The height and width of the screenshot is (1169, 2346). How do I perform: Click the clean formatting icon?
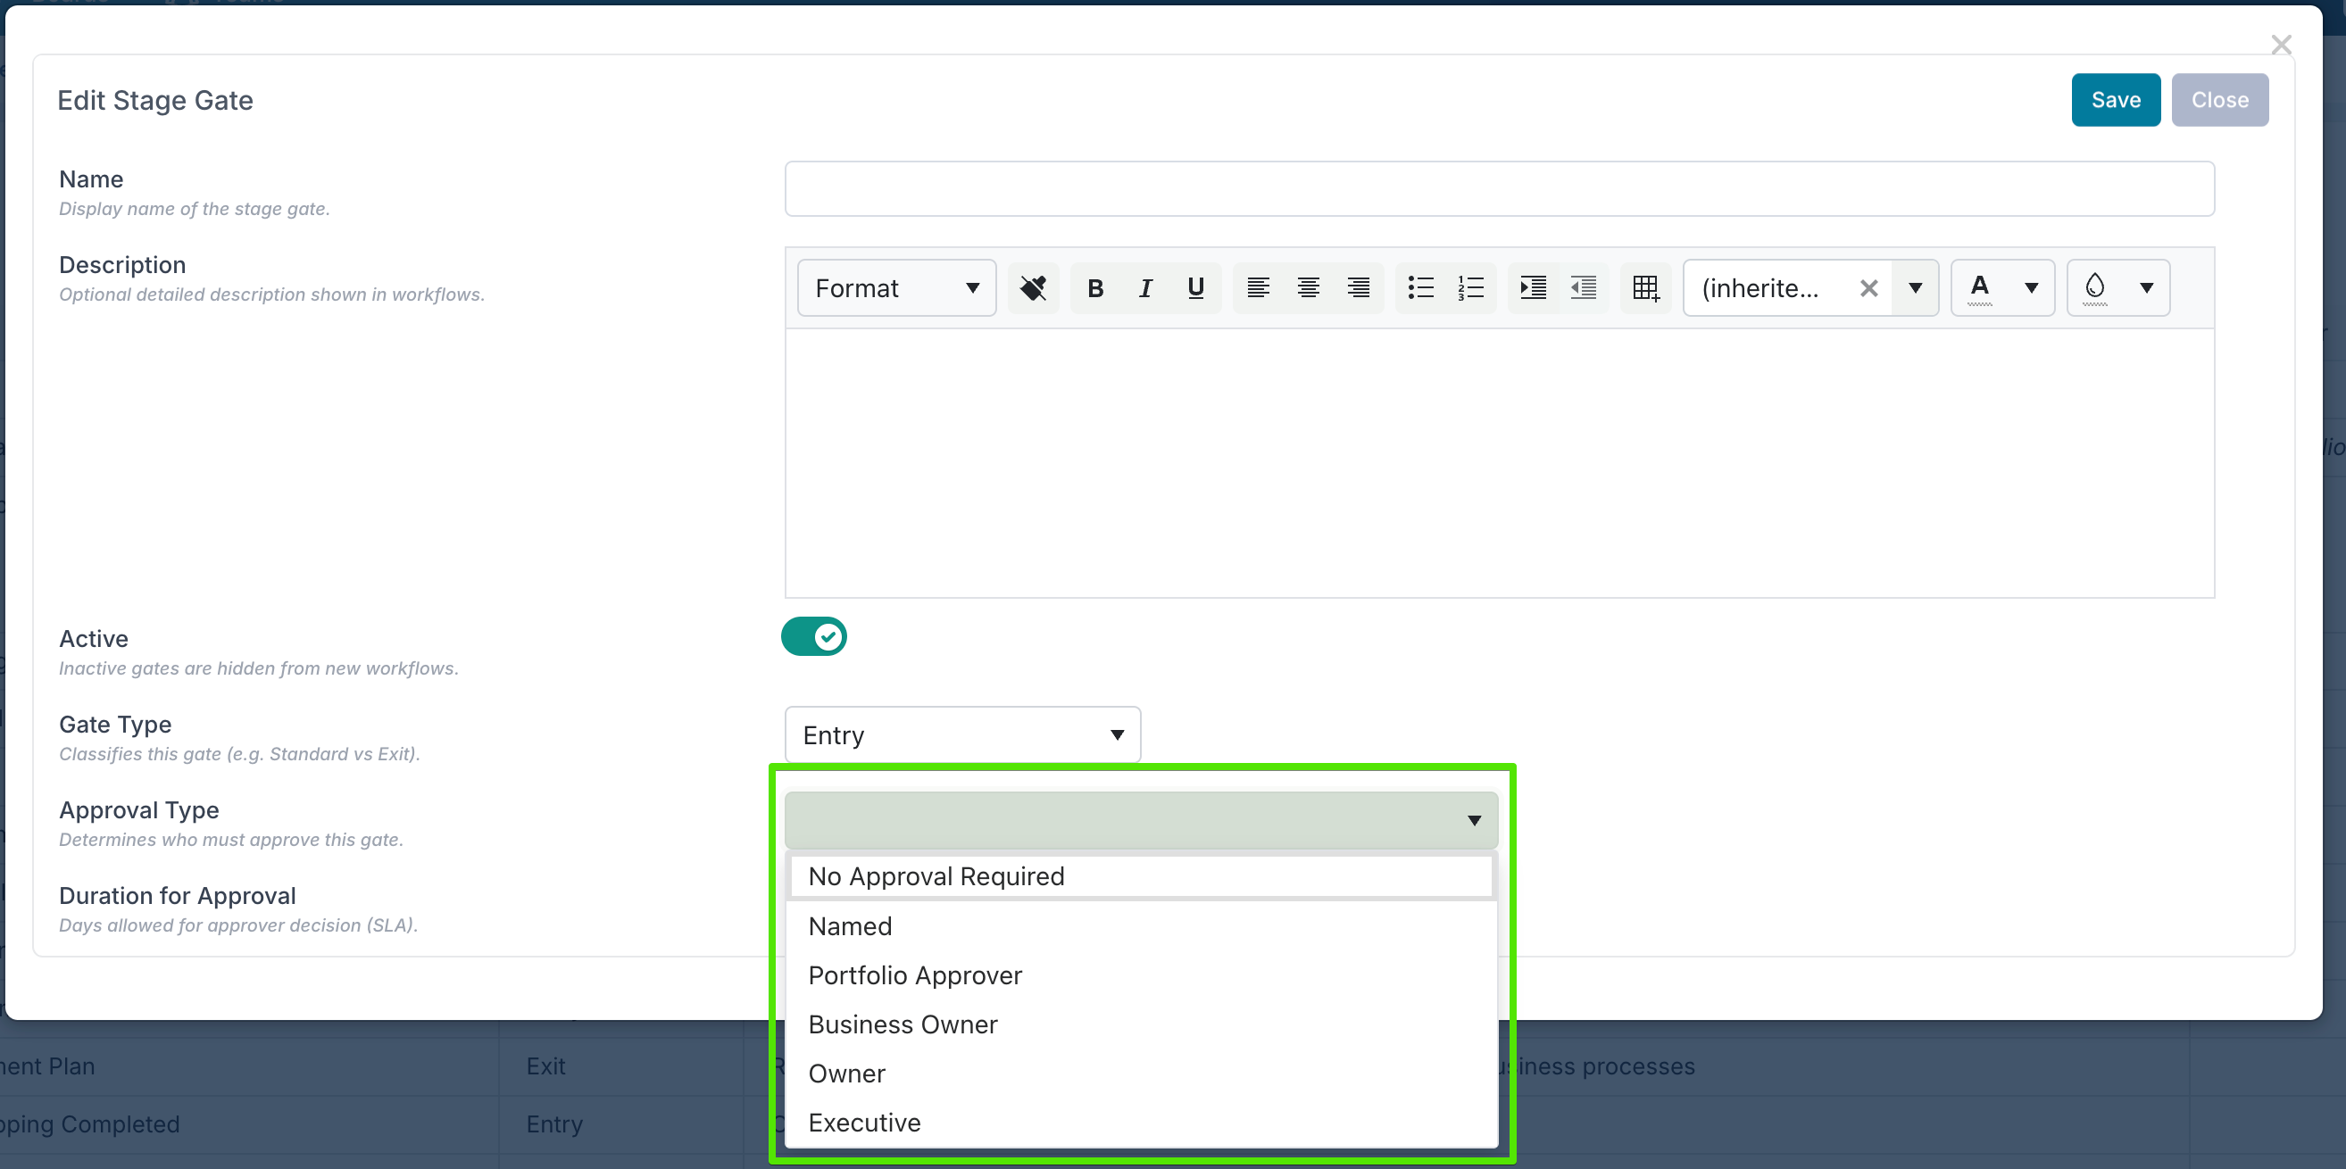pos(1033,288)
